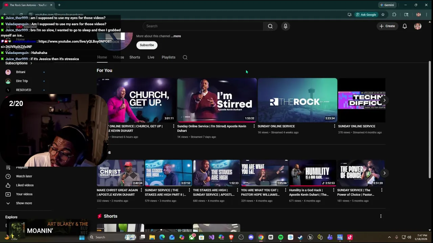Open Microsoft Store from the taskbar
433x243 pixels.
(201, 237)
